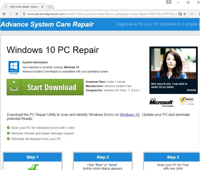Screen dimensions: 200x170
Task: Click the Norton Secured badge
Action: (187, 101)
